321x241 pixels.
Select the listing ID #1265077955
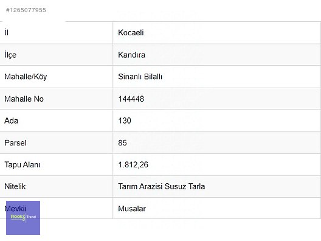26,10
